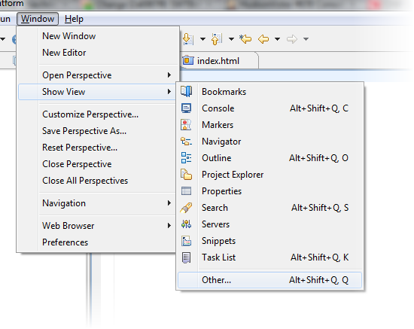Open the Next Annotation dropdown arrow
This screenshot has height=329, width=414.
point(202,39)
